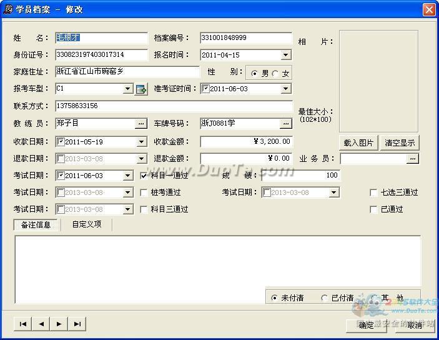The width and height of the screenshot is (439, 340).
Task: Select 其他 payment radio button
Action: pos(374,297)
